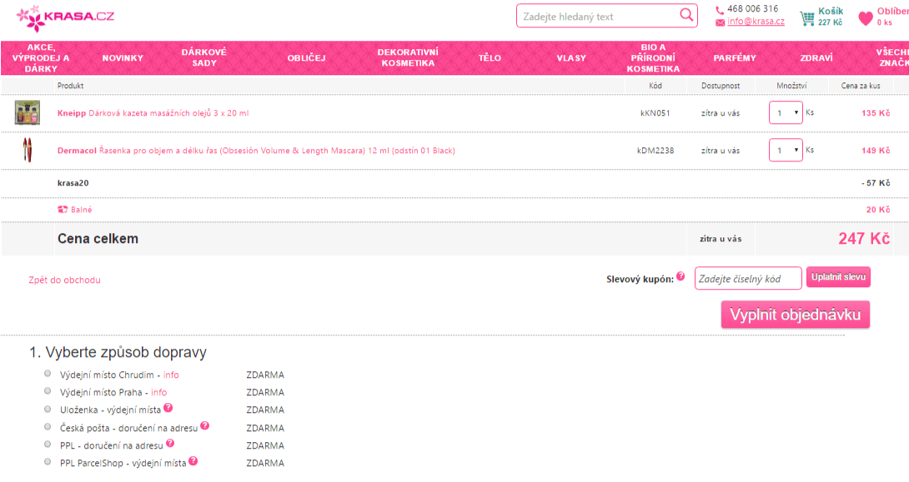Image resolution: width=909 pixels, height=482 pixels.
Task: Click Zpět do obchodu link
Action: pyautogui.click(x=64, y=280)
